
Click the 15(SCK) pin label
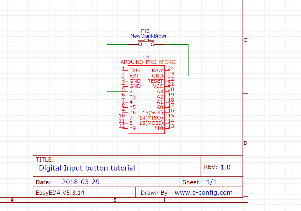153,112
